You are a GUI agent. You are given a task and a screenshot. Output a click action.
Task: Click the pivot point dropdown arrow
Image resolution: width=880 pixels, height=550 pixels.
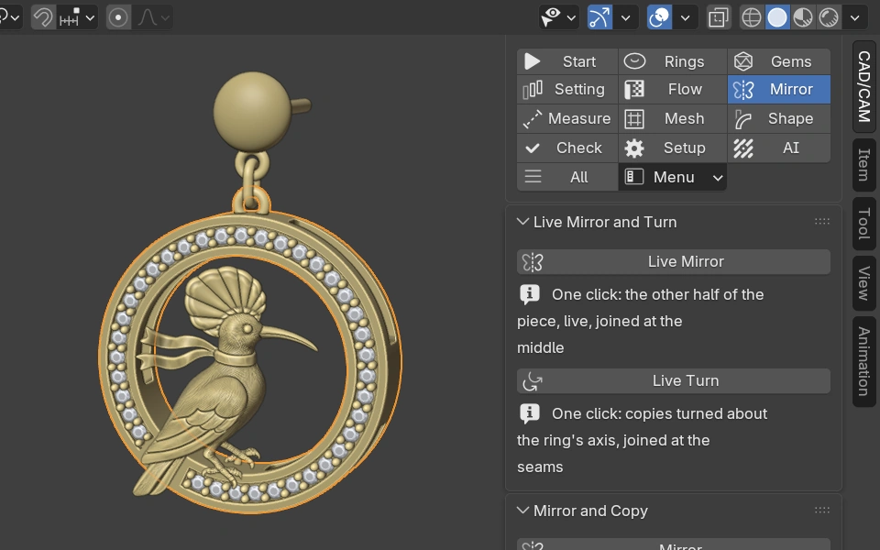pyautogui.click(x=16, y=17)
